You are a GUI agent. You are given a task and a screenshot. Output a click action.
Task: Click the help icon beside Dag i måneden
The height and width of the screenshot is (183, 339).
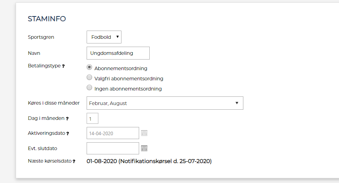[x=67, y=118]
